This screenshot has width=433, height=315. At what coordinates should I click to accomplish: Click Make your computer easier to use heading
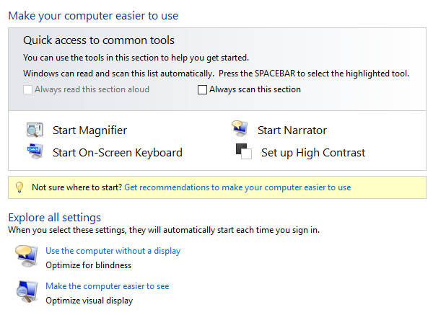[x=93, y=16]
